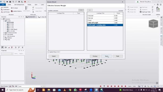Screen dimensions: 163x92
Task: Cancel the Seismic Wizard dialog
Action: click(x=54, y=56)
